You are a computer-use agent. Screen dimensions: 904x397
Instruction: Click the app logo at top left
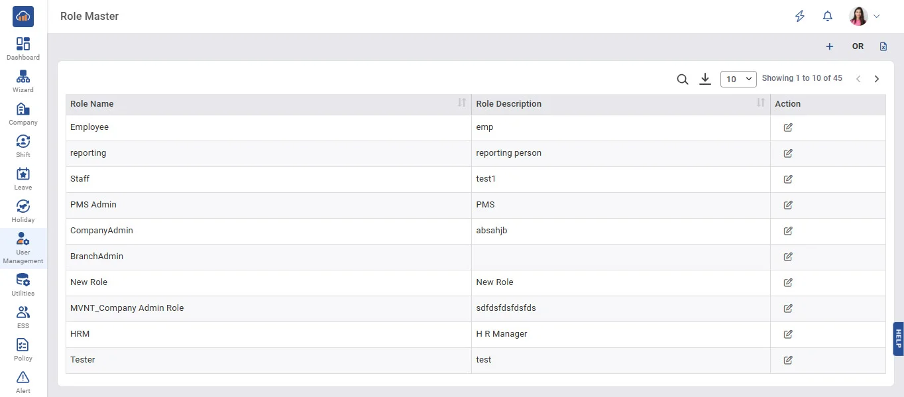pos(23,17)
